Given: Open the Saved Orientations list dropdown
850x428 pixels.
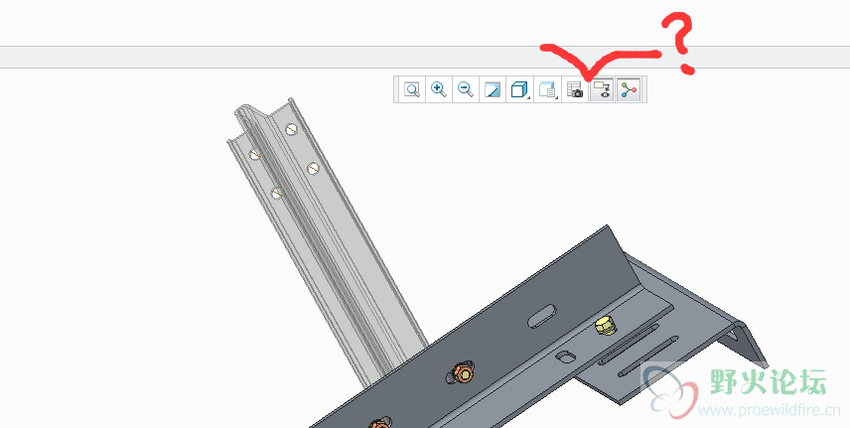Looking at the screenshot, I should click(547, 89).
